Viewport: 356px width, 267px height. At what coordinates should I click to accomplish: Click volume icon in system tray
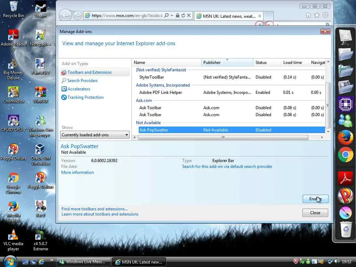337,261
